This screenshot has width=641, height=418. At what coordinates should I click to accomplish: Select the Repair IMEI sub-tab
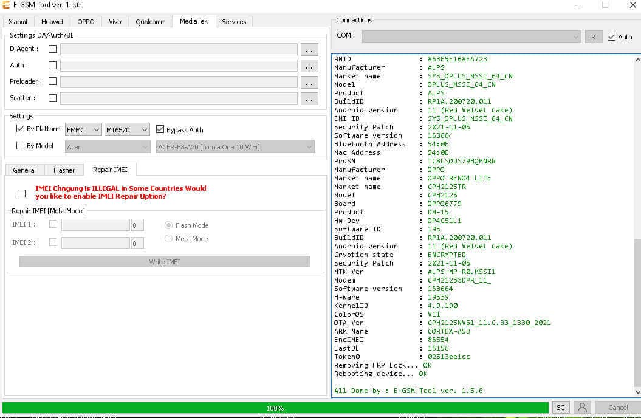pos(110,169)
